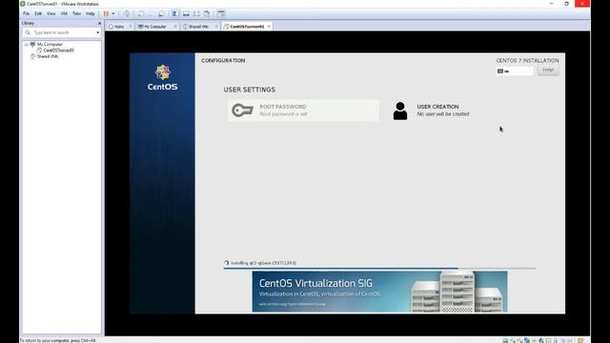Select Shared VMs in the library tree
This screenshot has width=610, height=343.
pos(48,56)
